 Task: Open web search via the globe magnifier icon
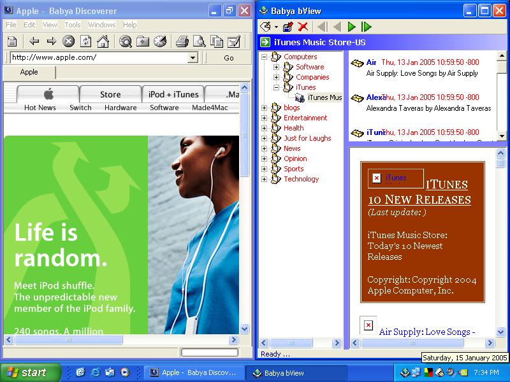[125, 41]
